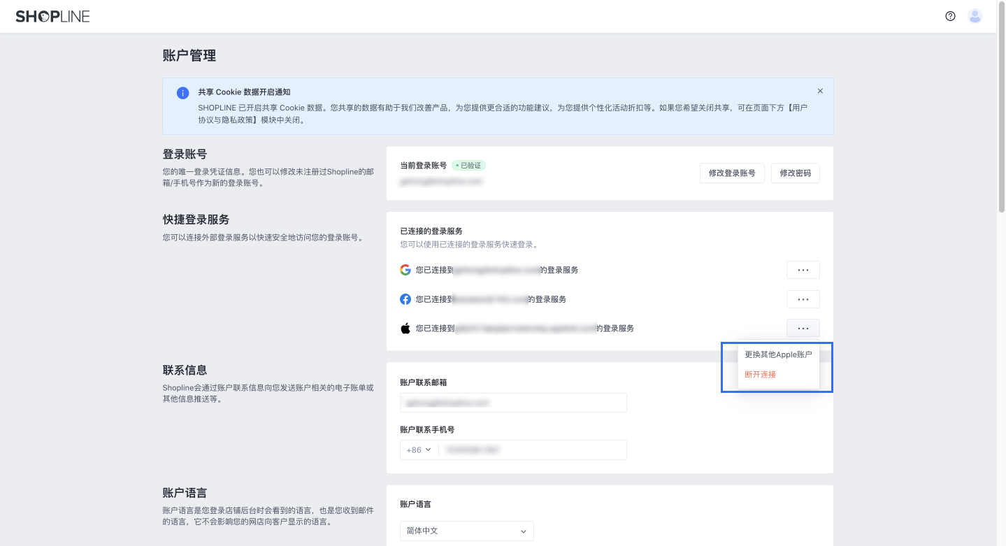Dismiss the Cookie notice with the X
Viewport: 1006px width, 546px height.
(819, 91)
